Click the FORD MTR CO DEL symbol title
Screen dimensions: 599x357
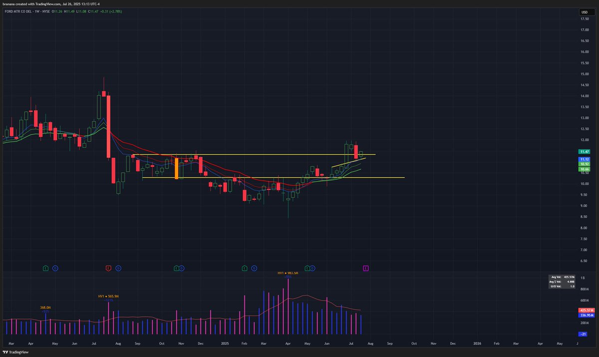[18, 11]
